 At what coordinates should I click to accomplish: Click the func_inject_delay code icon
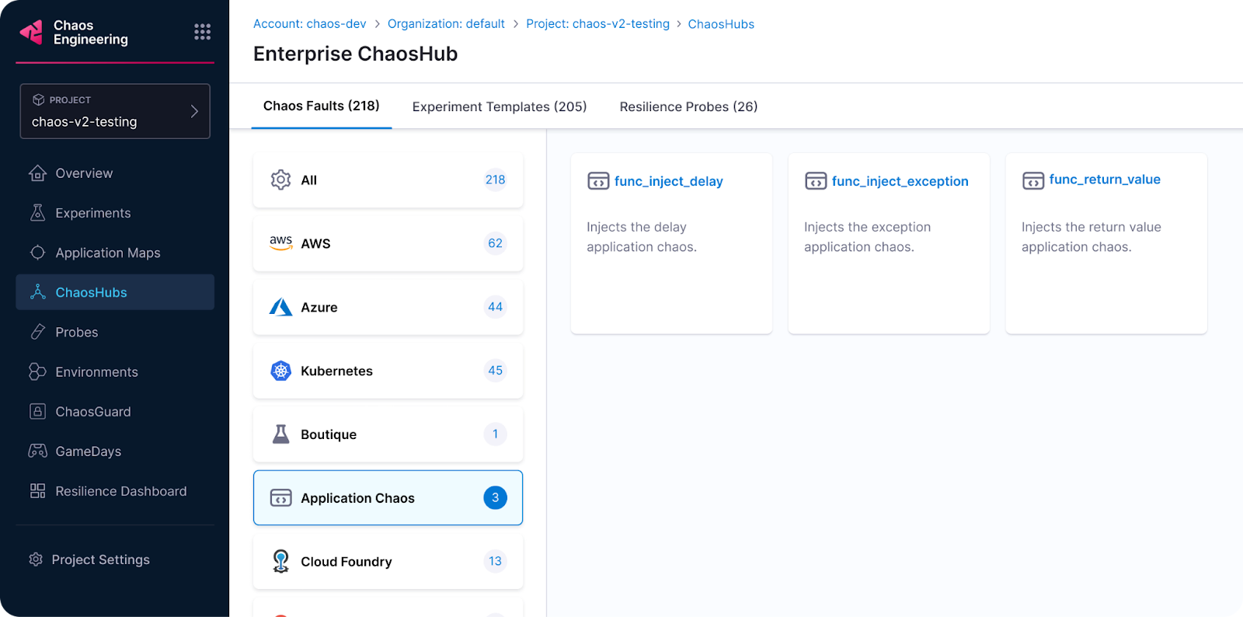[x=598, y=181]
